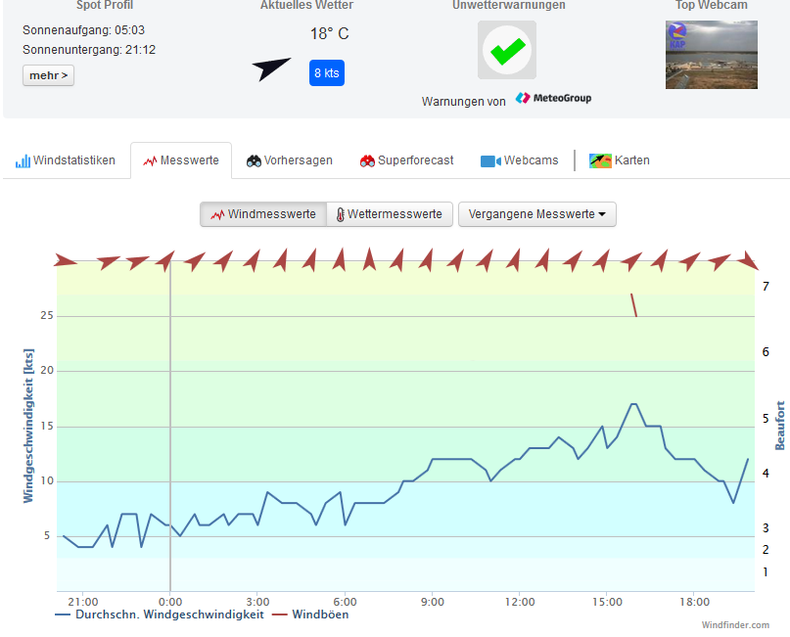The width and height of the screenshot is (790, 637).
Task: Click the 0:00 time axis label
Action: [170, 602]
